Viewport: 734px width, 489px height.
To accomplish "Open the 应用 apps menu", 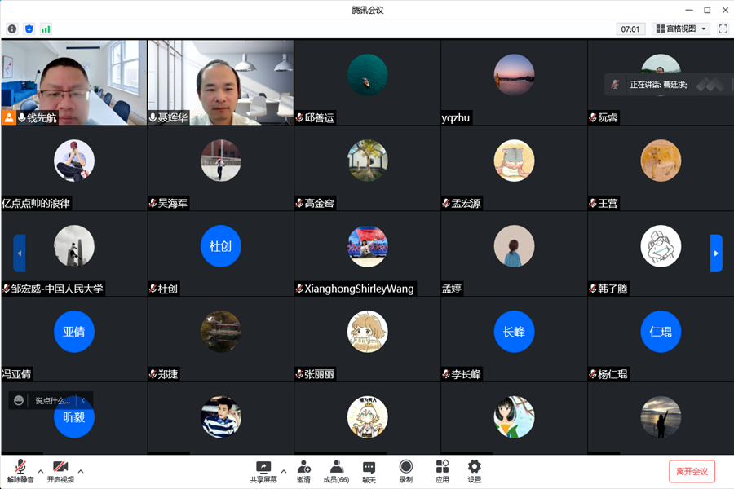I will (442, 471).
